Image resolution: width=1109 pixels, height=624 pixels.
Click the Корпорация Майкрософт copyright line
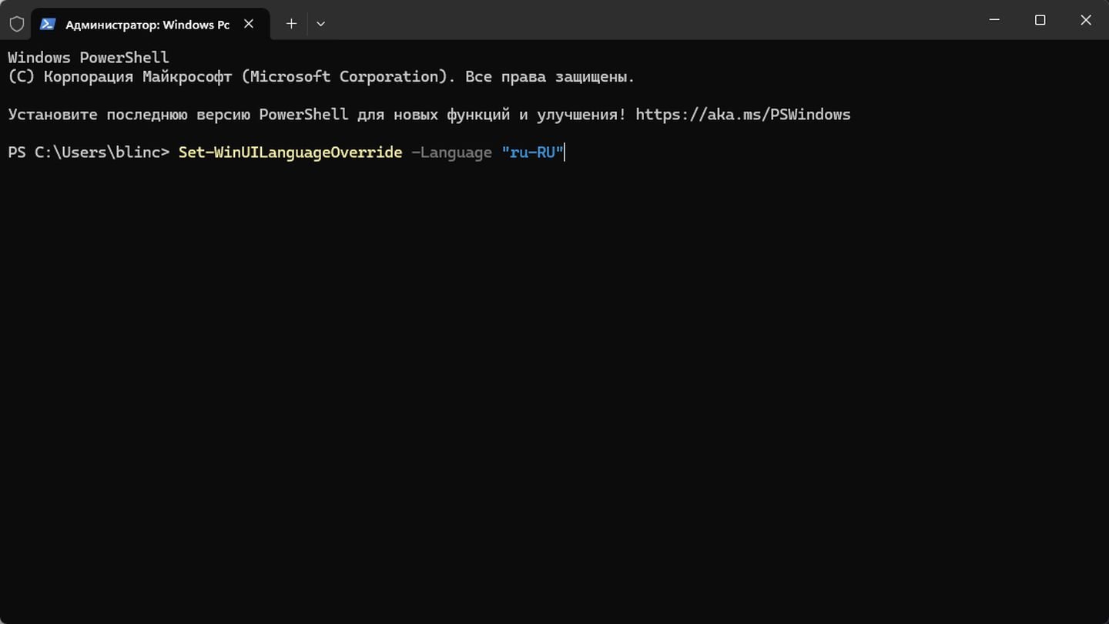pos(321,77)
